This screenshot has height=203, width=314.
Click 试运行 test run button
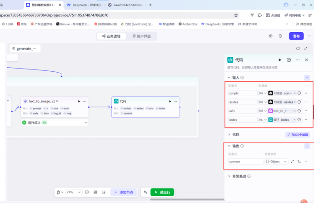click(162, 192)
